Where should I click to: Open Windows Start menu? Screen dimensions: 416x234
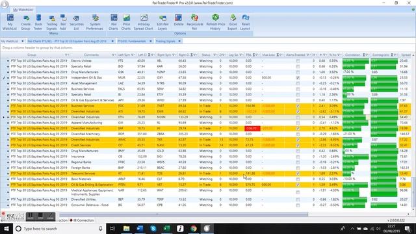click(6, 228)
